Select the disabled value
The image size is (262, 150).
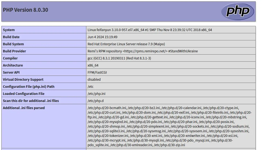click(94, 80)
